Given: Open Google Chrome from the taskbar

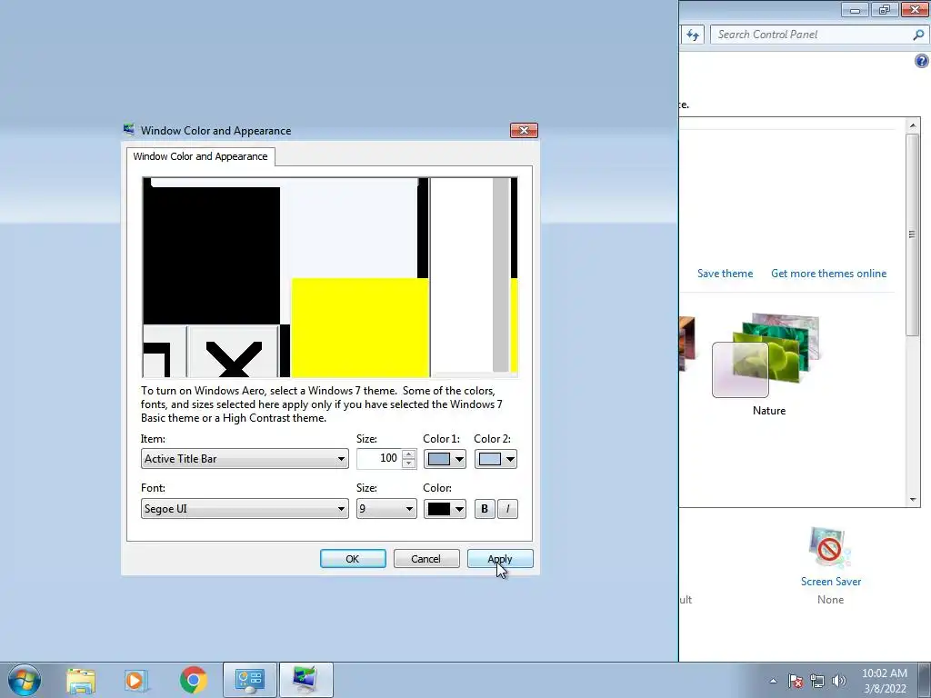Looking at the screenshot, I should point(193,680).
